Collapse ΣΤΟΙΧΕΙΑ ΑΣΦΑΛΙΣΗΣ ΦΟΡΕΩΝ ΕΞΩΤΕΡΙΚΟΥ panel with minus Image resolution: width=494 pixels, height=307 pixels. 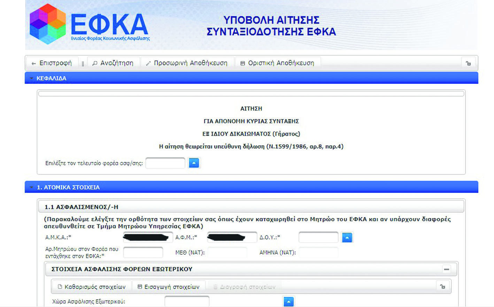pyautogui.click(x=446, y=269)
